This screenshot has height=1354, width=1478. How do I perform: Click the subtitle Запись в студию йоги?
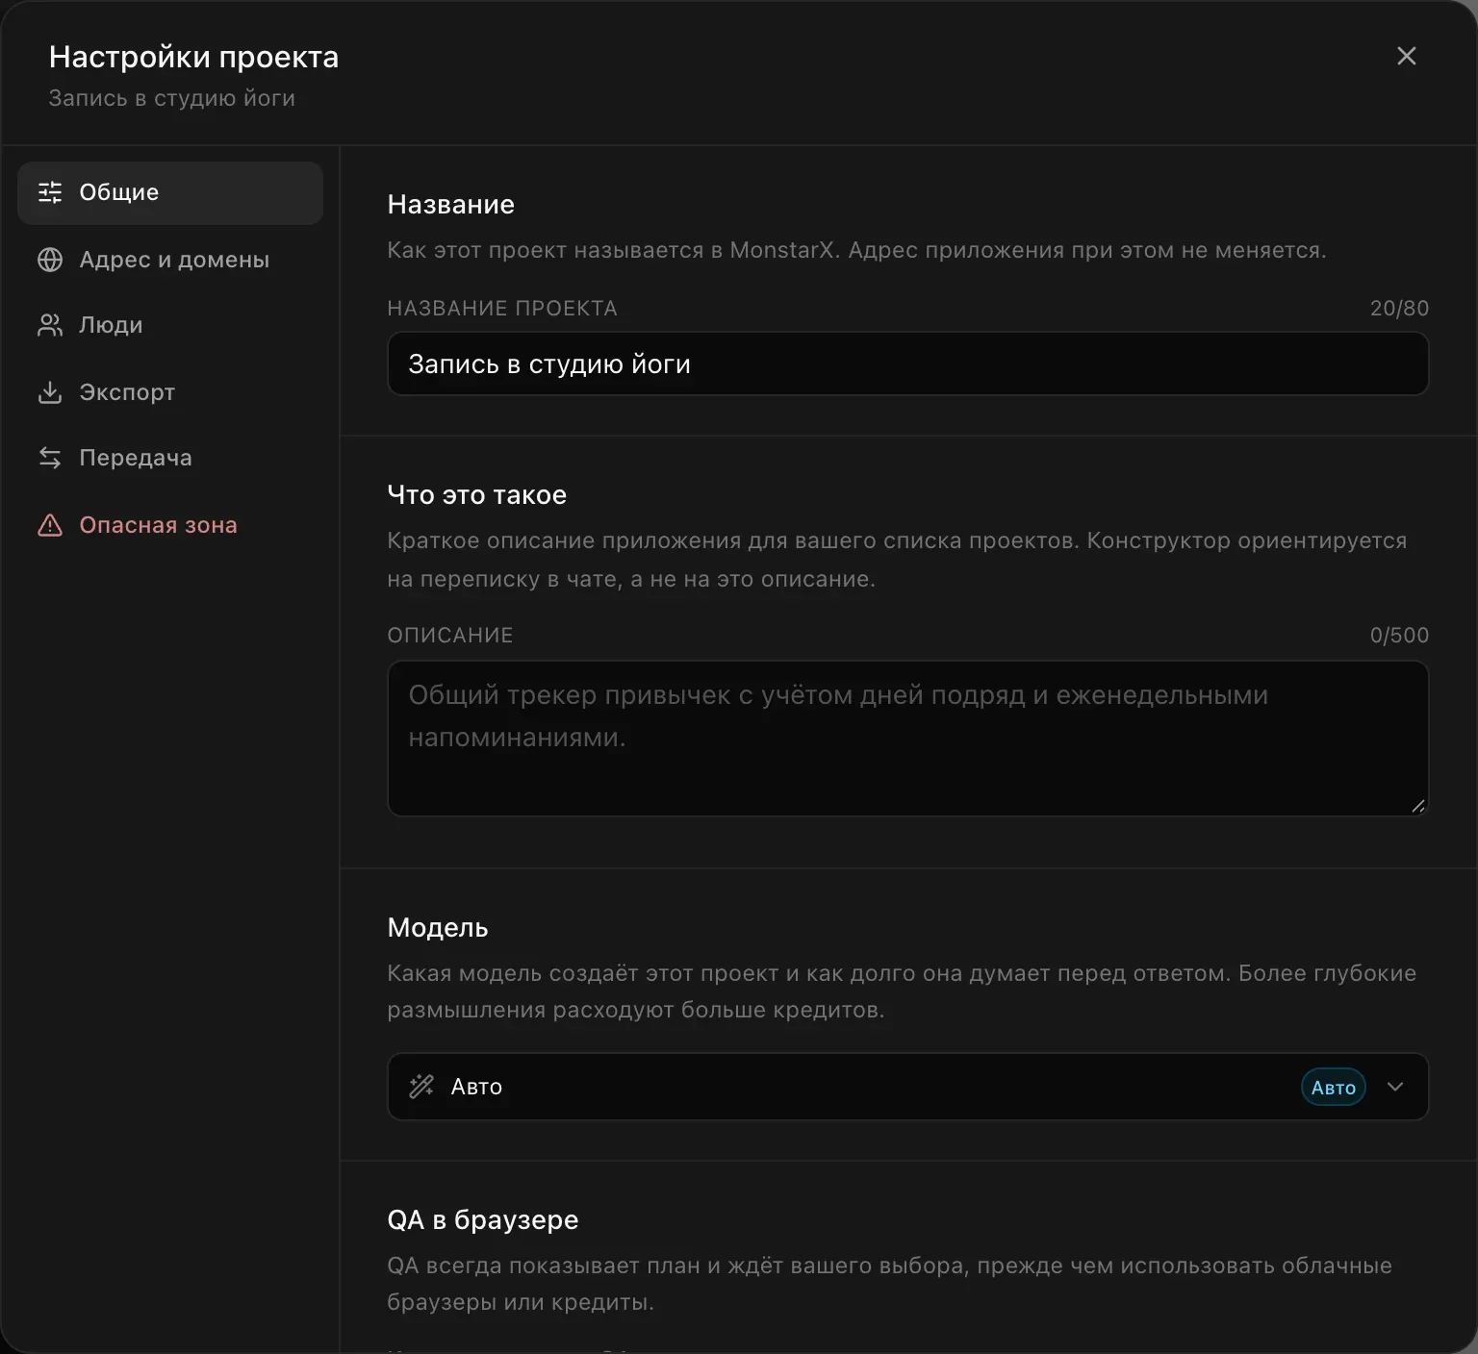(171, 98)
